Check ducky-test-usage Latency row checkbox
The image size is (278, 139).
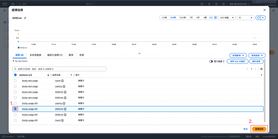15,87
